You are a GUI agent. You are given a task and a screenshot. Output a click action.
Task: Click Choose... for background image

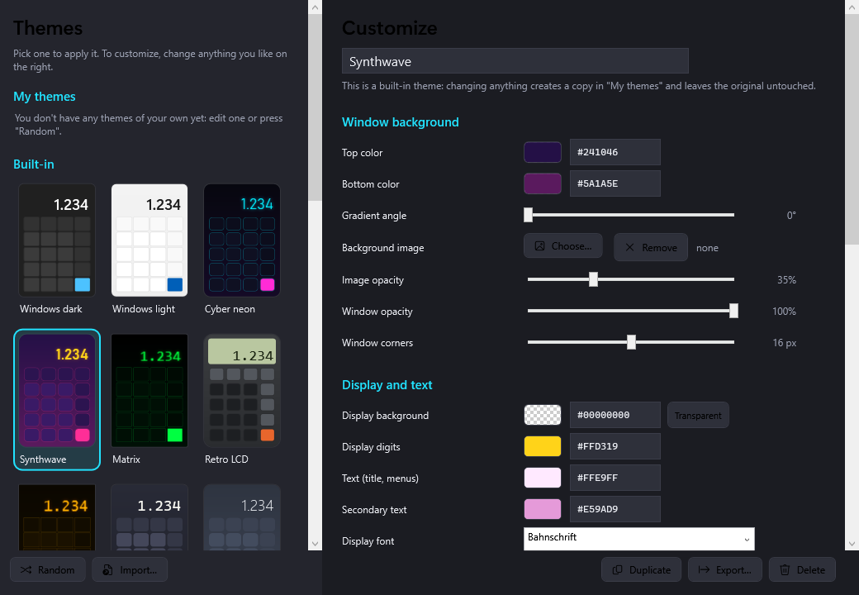pyautogui.click(x=563, y=246)
